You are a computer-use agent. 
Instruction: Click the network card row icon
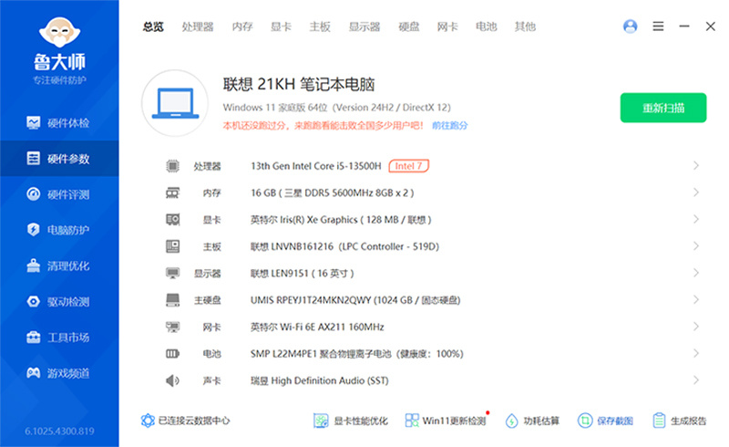pos(172,327)
